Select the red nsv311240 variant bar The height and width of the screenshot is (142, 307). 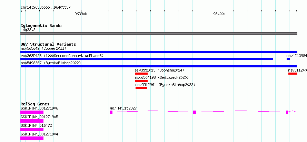pos(293,74)
